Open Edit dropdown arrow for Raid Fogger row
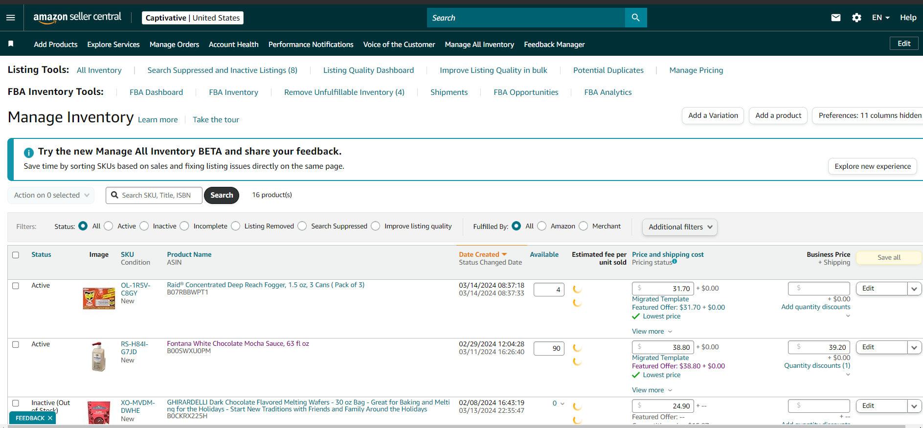 tap(914, 289)
